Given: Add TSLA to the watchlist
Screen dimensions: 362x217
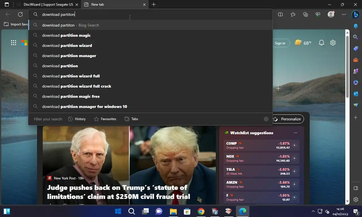Looking at the screenshot, I should 294,171.
